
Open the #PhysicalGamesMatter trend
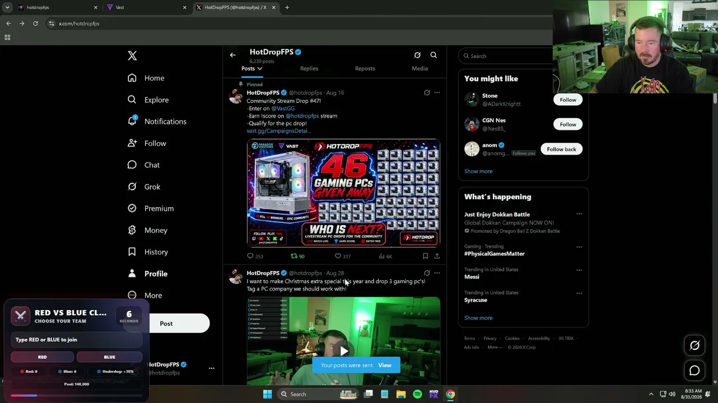pos(494,254)
